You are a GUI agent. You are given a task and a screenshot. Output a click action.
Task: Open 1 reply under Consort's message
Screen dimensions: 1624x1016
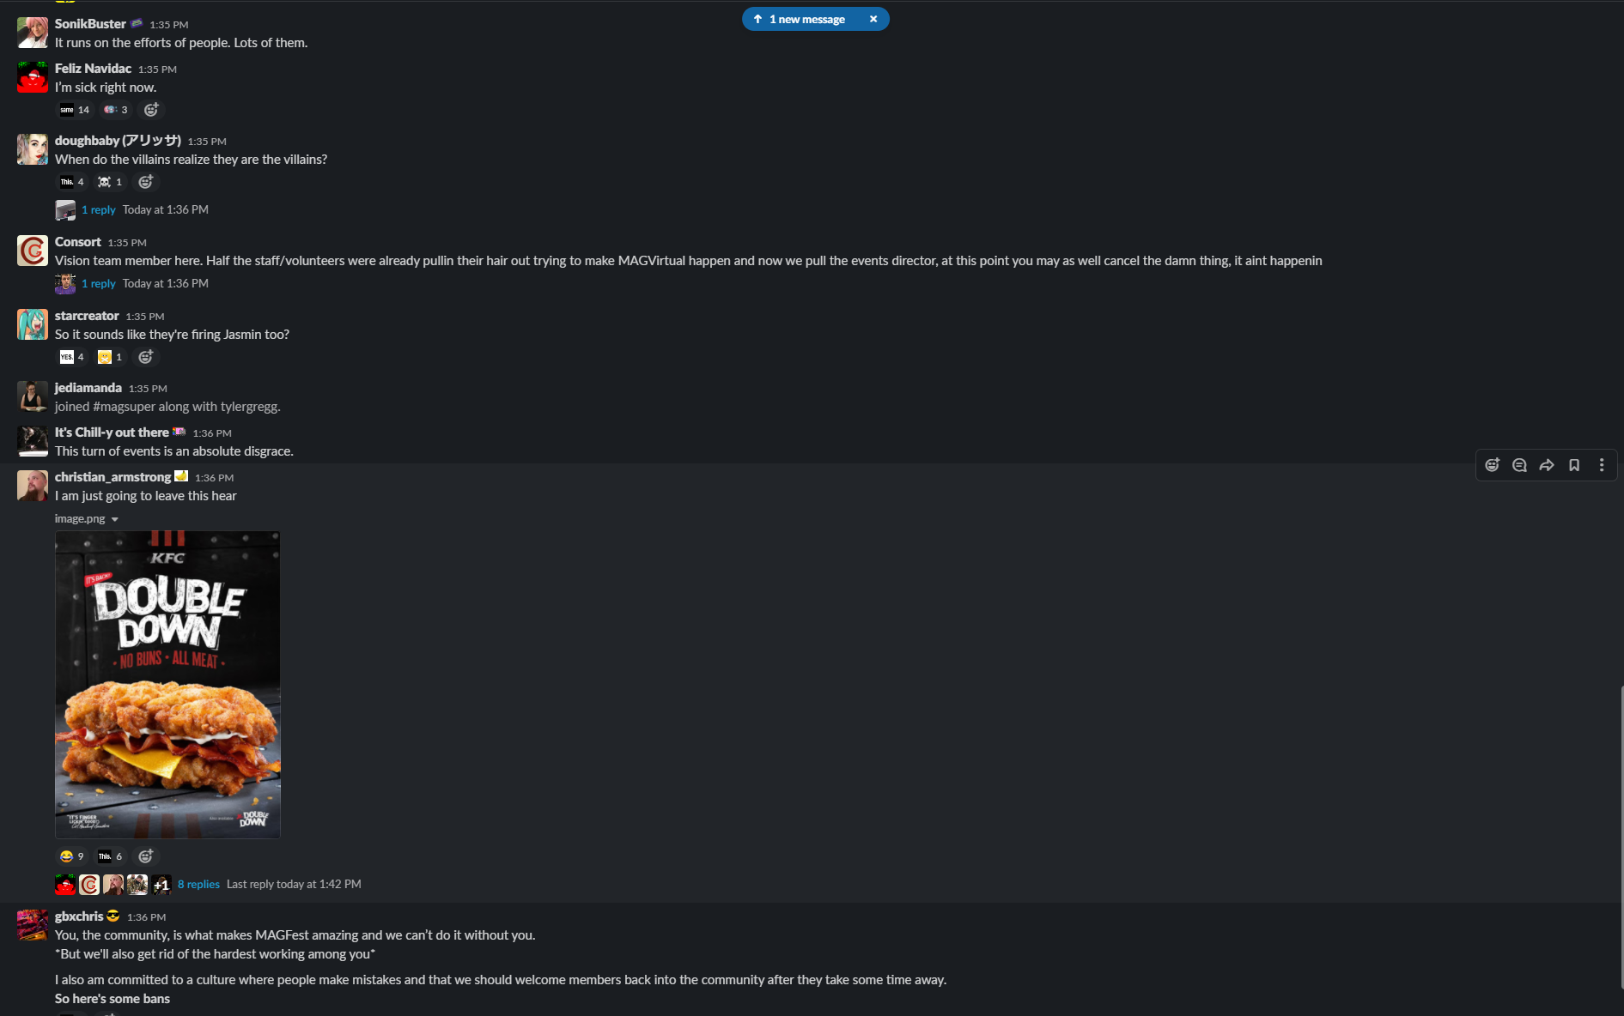[x=99, y=284]
